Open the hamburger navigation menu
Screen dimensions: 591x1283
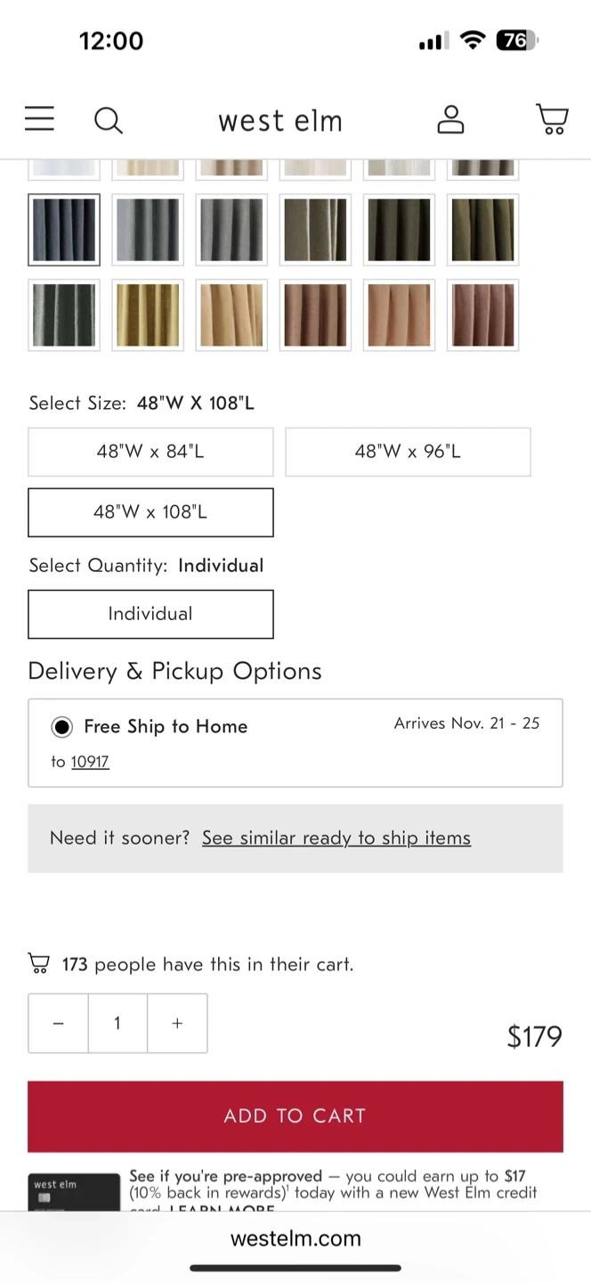[39, 119]
